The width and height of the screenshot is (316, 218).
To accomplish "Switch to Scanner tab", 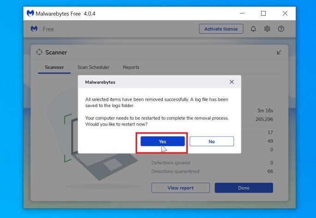I will pos(54,67).
